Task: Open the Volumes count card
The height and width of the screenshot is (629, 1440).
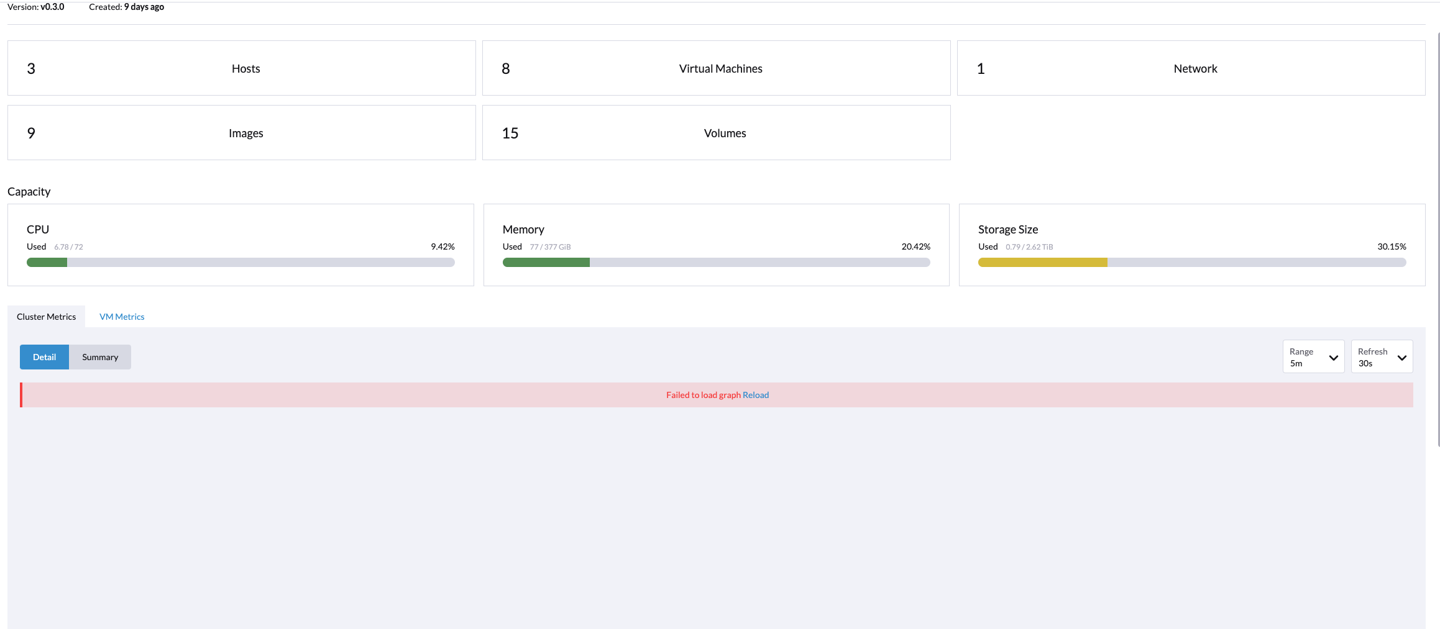Action: click(x=716, y=133)
